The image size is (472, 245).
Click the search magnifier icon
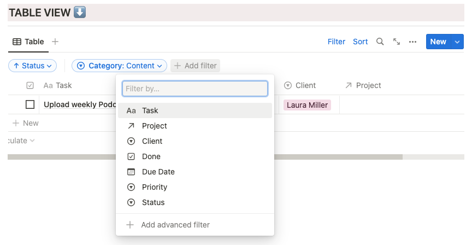[380, 42]
